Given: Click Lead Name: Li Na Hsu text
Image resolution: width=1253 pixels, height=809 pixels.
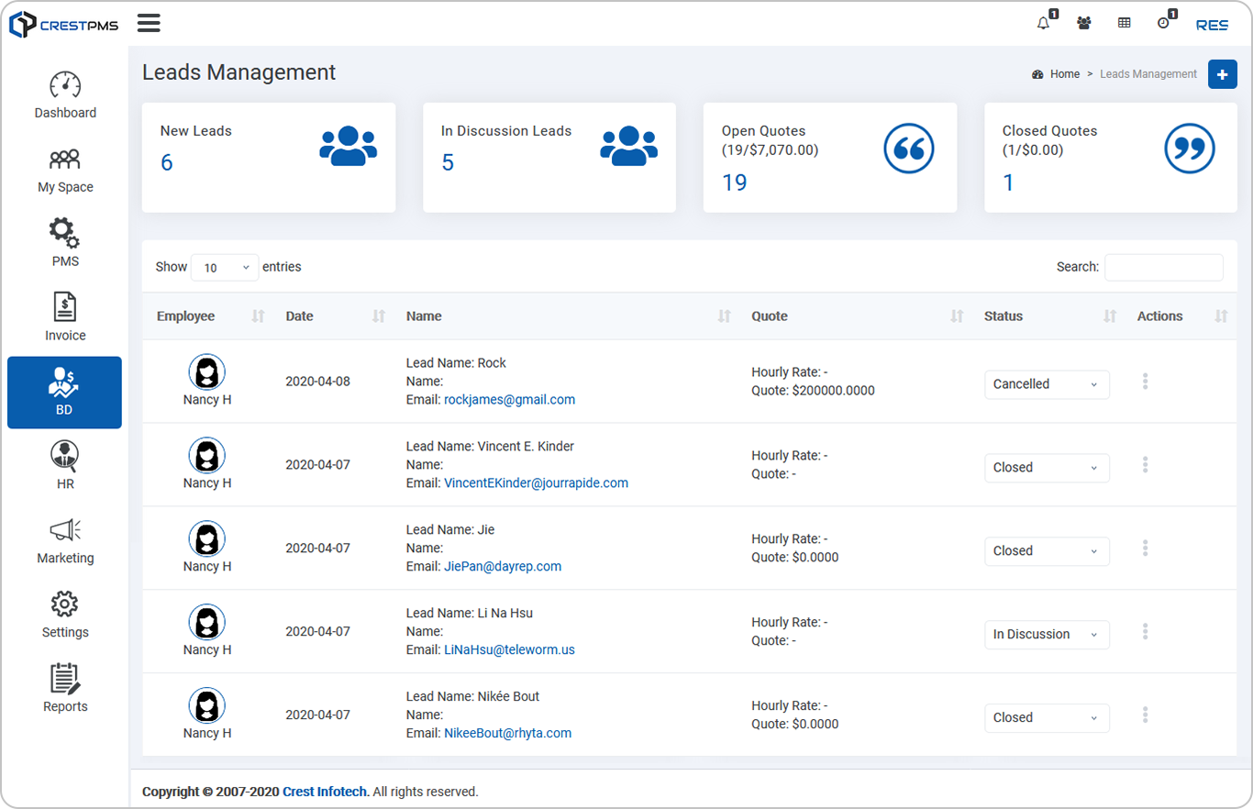Looking at the screenshot, I should 469,614.
